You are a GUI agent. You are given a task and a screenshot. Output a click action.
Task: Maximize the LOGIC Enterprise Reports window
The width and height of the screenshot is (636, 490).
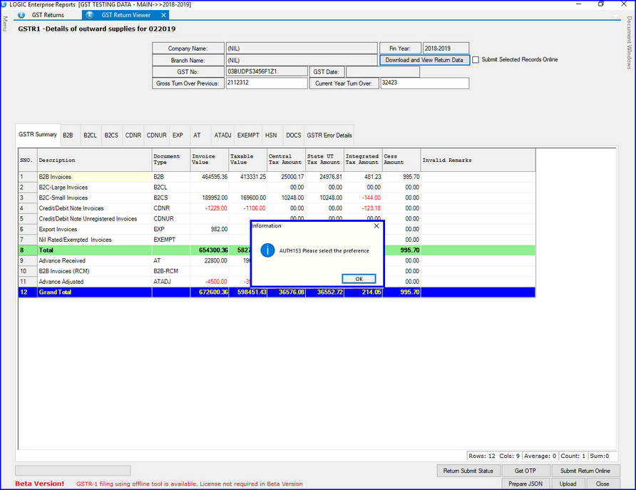(x=601, y=4)
